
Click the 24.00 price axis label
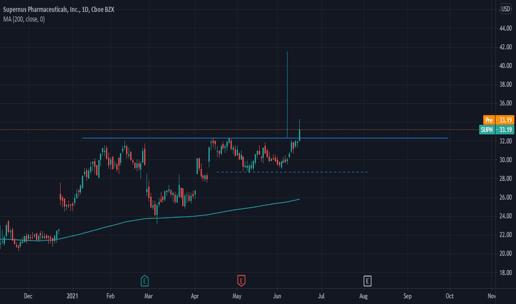coord(505,216)
